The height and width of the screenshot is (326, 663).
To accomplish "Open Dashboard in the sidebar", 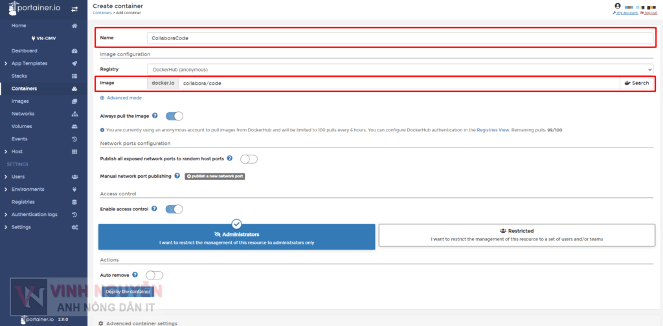I will click(x=25, y=51).
